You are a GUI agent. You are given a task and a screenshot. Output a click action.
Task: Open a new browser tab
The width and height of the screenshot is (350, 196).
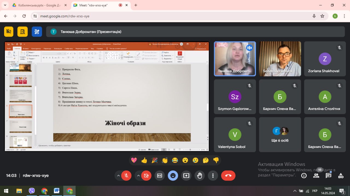pyautogui.click(x=136, y=5)
